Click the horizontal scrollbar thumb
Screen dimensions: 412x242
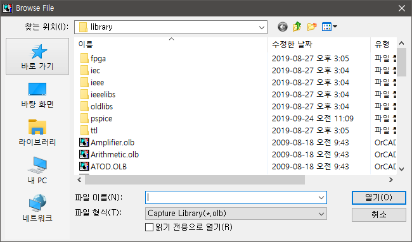pos(195,179)
